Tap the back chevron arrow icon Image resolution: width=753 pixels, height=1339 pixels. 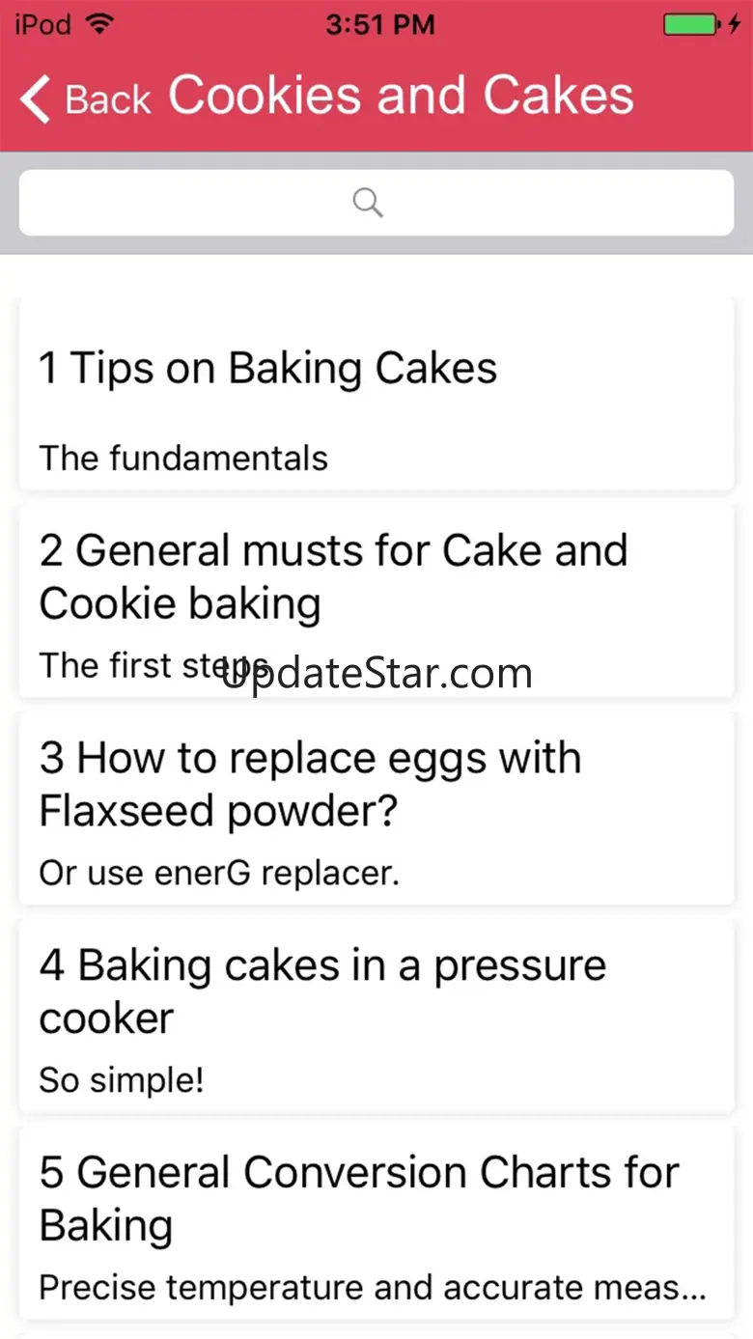pos(35,99)
